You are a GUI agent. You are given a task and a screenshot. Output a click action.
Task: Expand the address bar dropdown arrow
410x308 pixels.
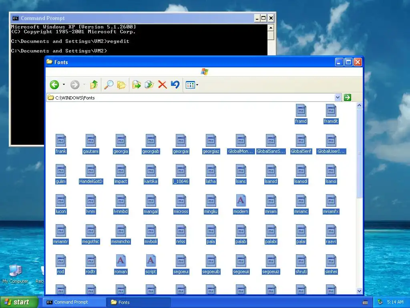tap(338, 98)
